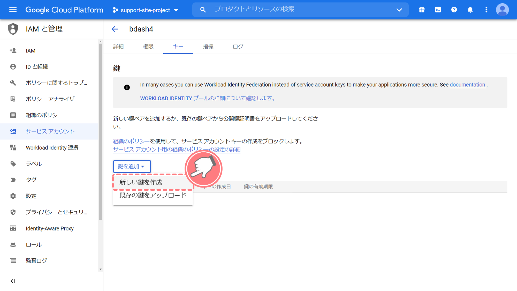Click the タグ arrow-shaped icon
This screenshot has height=291, width=517.
point(13,180)
